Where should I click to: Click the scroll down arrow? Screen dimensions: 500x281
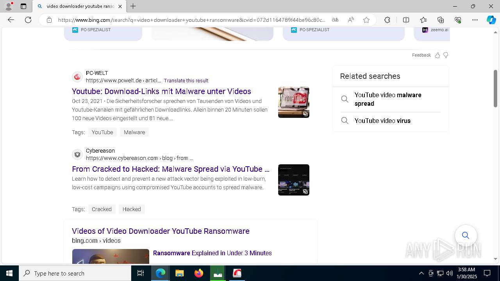495,259
